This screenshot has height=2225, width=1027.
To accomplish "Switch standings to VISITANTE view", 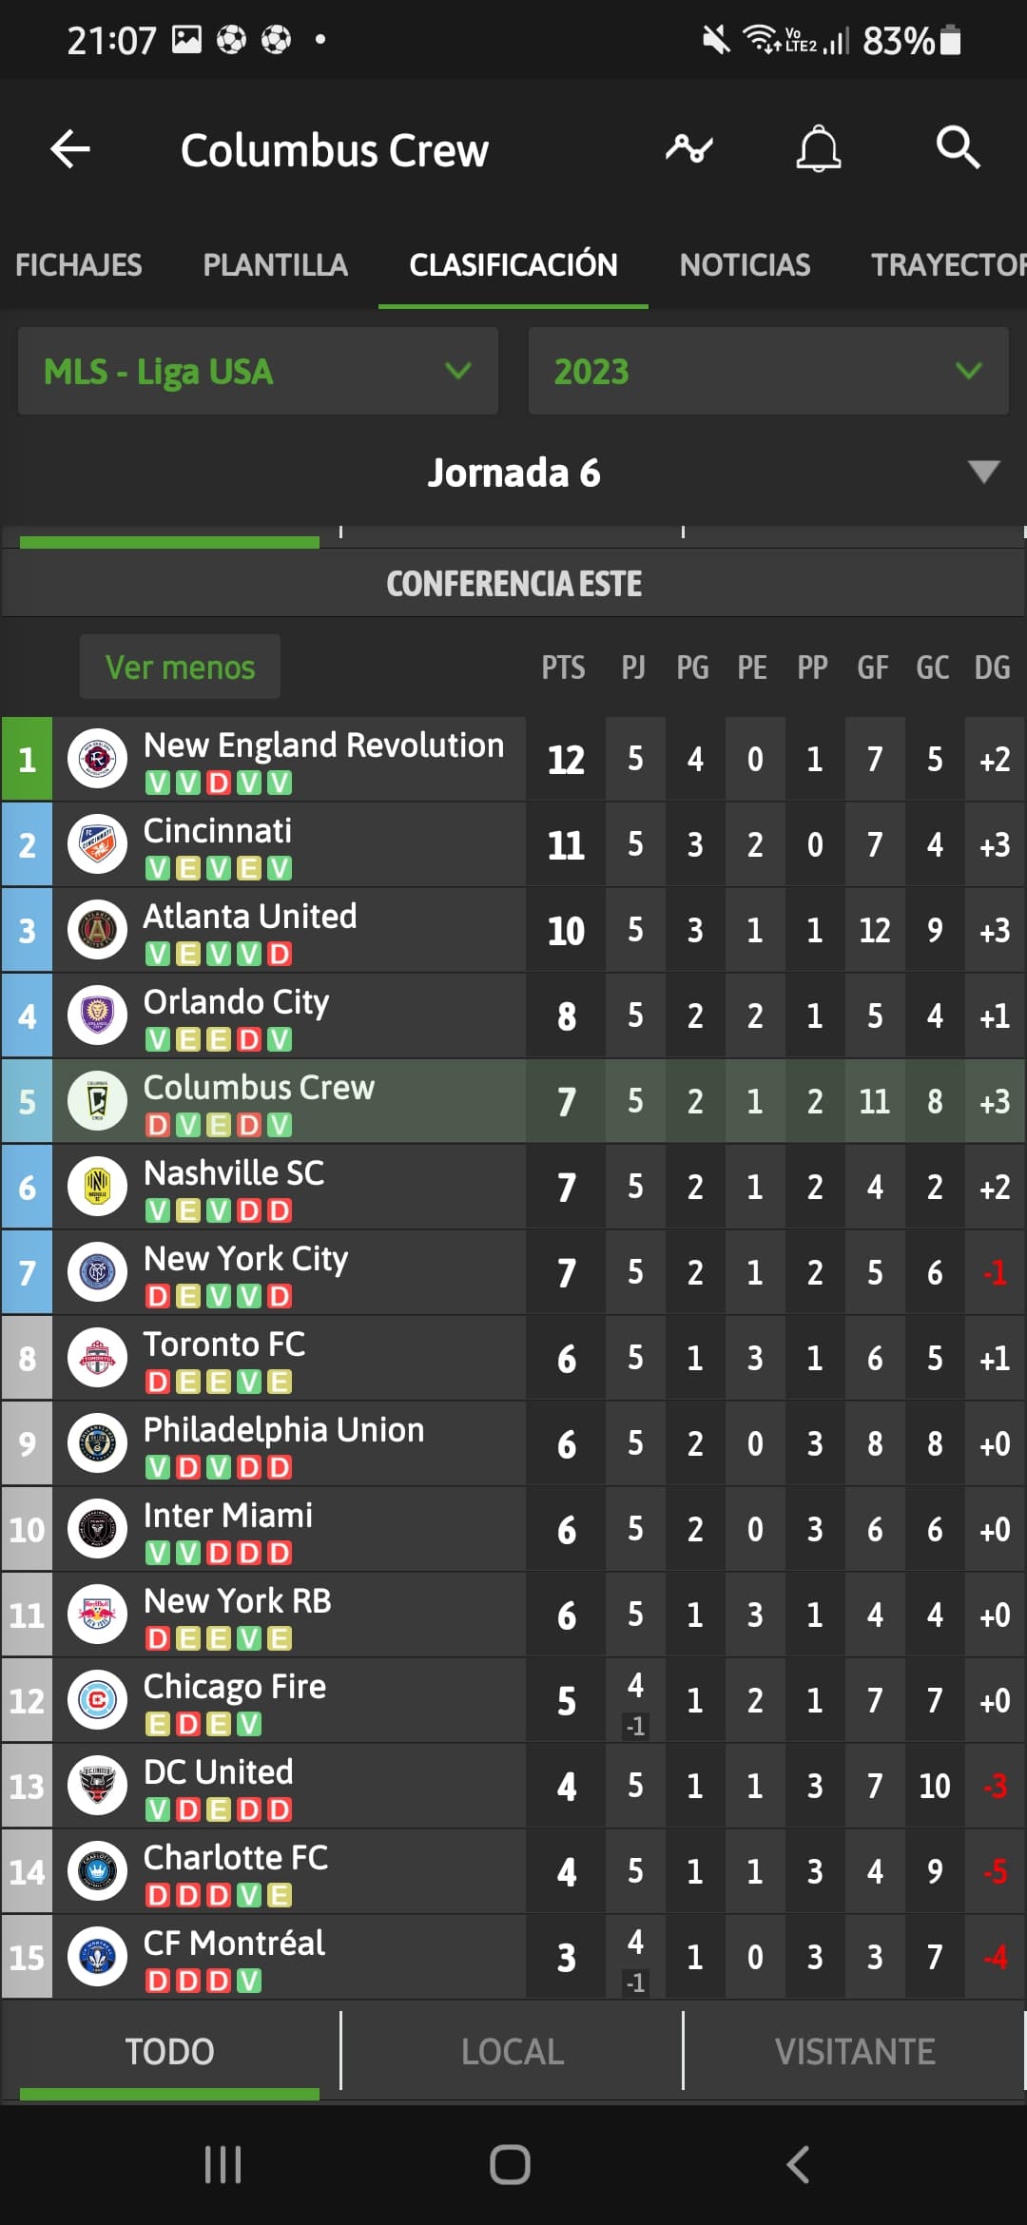I will click(855, 2051).
